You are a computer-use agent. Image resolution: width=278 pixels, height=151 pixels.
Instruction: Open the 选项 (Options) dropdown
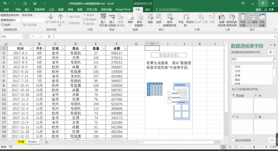(7, 25)
